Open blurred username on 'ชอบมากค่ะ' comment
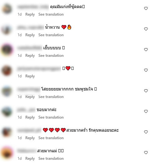This screenshot has width=150, height=166. [x=26, y=110]
